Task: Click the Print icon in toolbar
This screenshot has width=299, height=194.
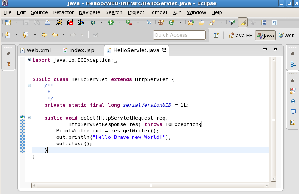Action: pyautogui.click(x=47, y=22)
